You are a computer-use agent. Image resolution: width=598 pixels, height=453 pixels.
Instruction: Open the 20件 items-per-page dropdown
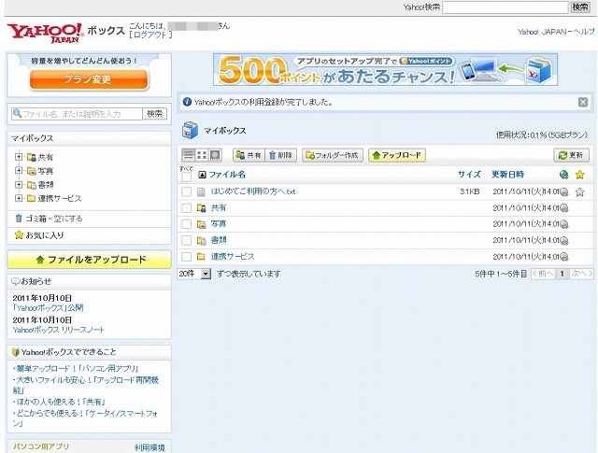pos(194,274)
